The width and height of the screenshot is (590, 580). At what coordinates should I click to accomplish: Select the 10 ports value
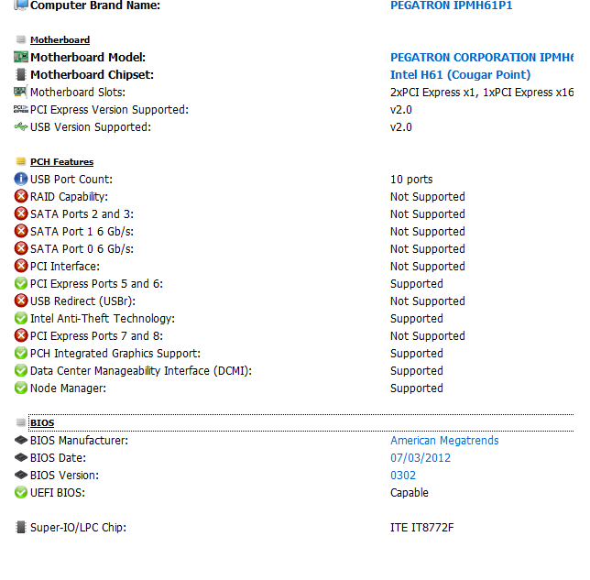(x=411, y=180)
